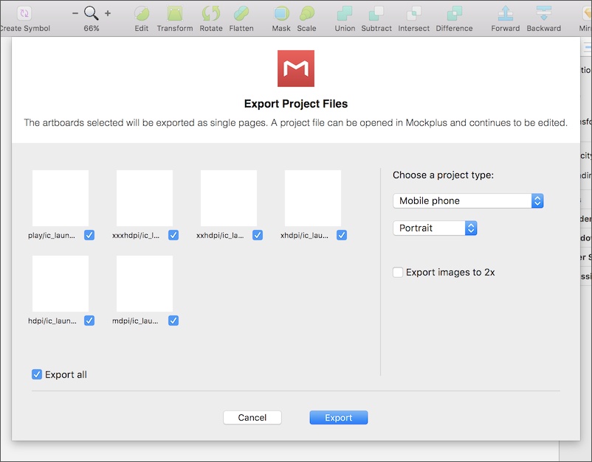Select the hdpi/ic_laun... artboard thumbnail
This screenshot has height=462, width=592.
pos(61,284)
